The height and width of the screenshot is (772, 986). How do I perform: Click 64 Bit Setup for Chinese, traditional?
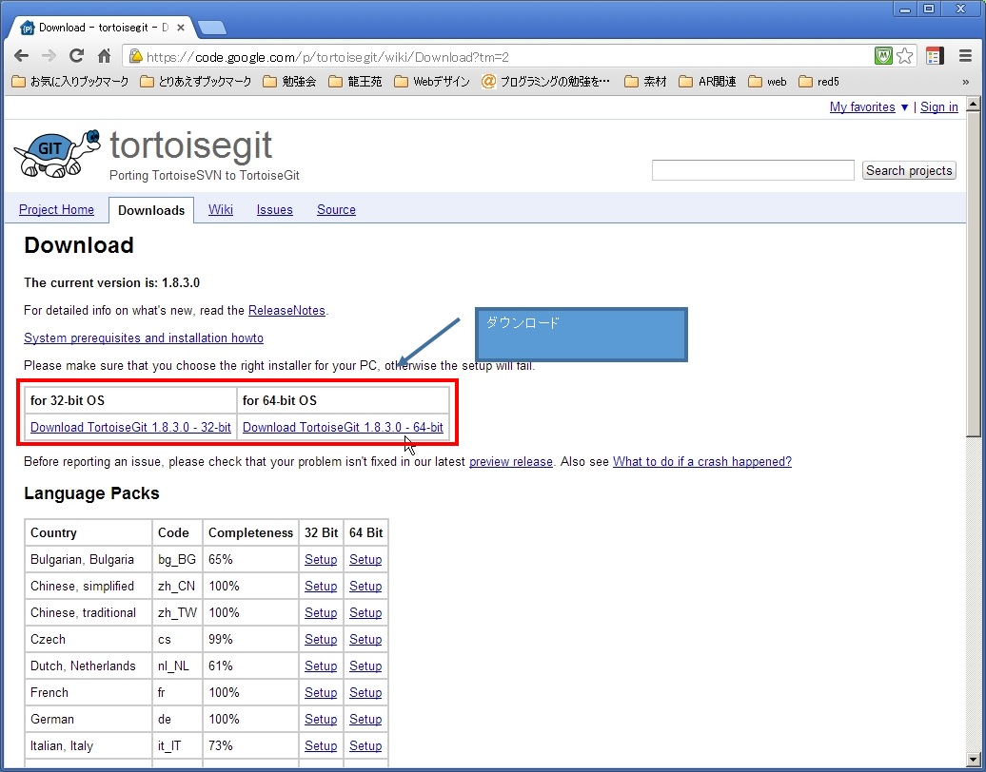point(365,612)
